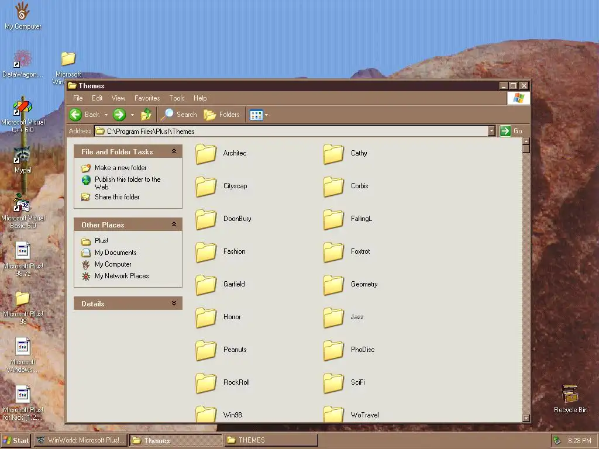Go to My Network Places link

(122, 276)
